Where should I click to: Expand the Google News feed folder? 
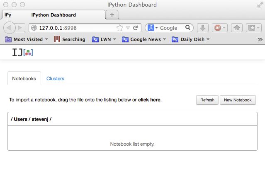144,39
